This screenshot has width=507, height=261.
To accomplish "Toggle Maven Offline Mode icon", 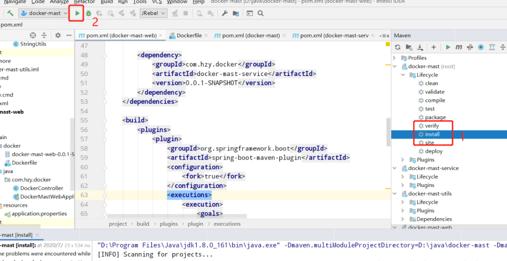I will click(x=470, y=47).
